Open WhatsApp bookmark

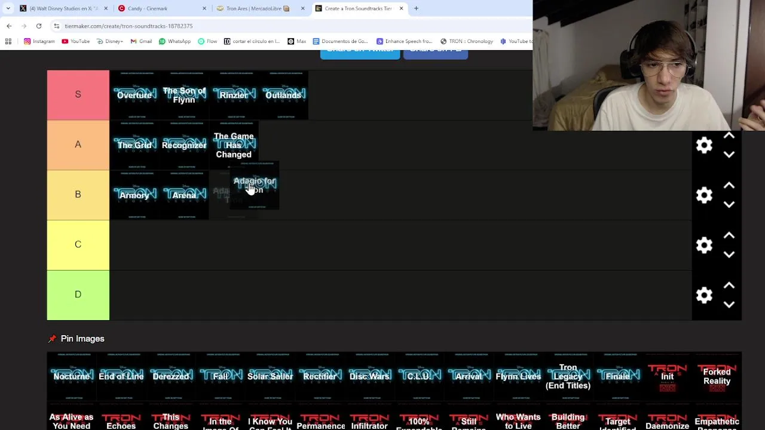coord(175,41)
